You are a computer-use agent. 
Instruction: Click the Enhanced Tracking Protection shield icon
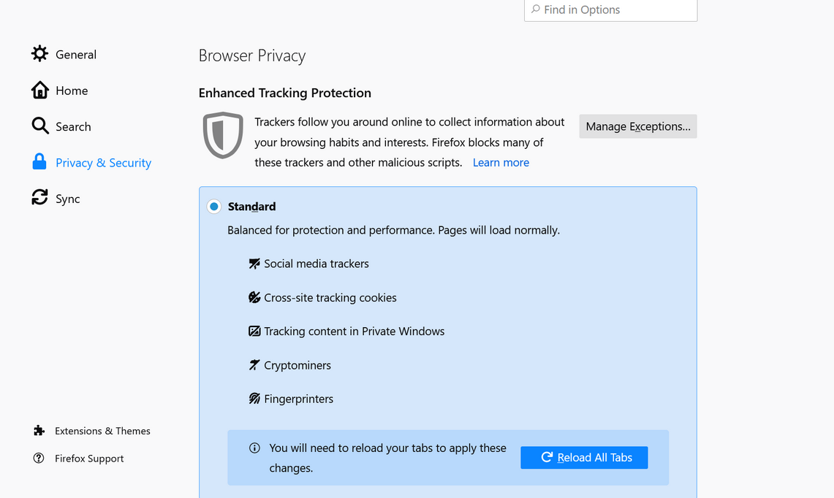point(223,135)
